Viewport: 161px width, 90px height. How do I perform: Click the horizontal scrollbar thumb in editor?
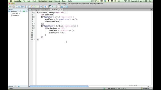[59, 86]
